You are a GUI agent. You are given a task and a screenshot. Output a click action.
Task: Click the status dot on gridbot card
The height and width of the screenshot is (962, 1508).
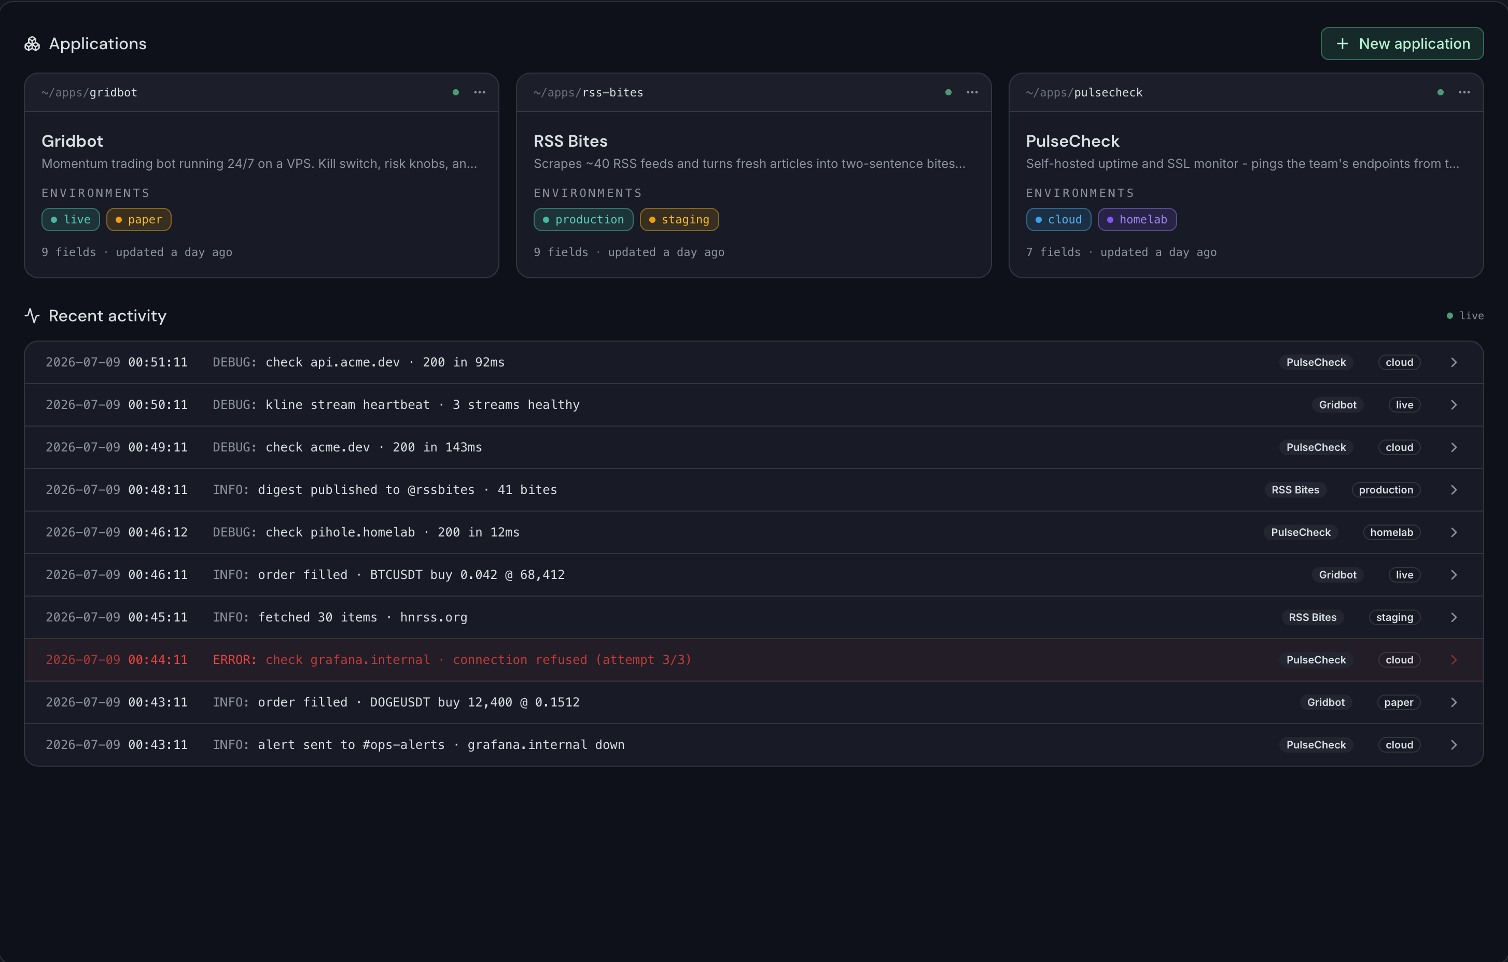coord(456,93)
